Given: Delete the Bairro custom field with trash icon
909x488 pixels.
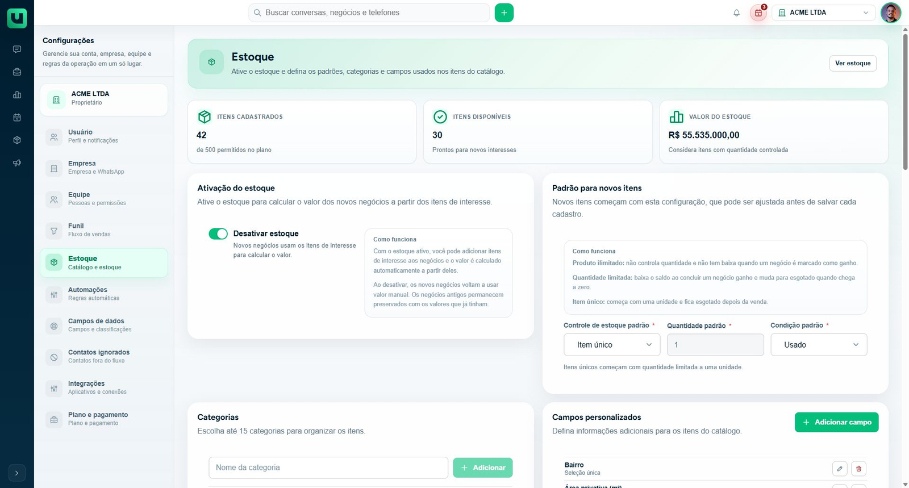Looking at the screenshot, I should pos(859,469).
